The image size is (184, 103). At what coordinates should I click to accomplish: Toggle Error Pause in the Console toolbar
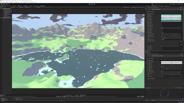coord(77,97)
